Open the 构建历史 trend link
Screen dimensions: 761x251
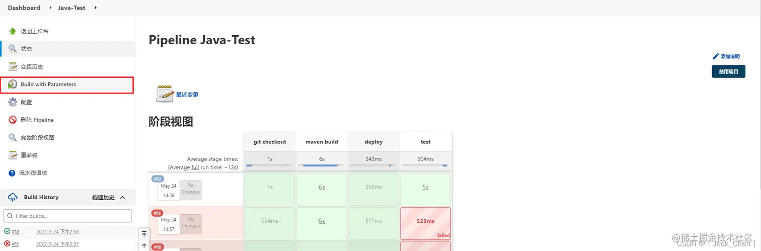click(x=103, y=197)
